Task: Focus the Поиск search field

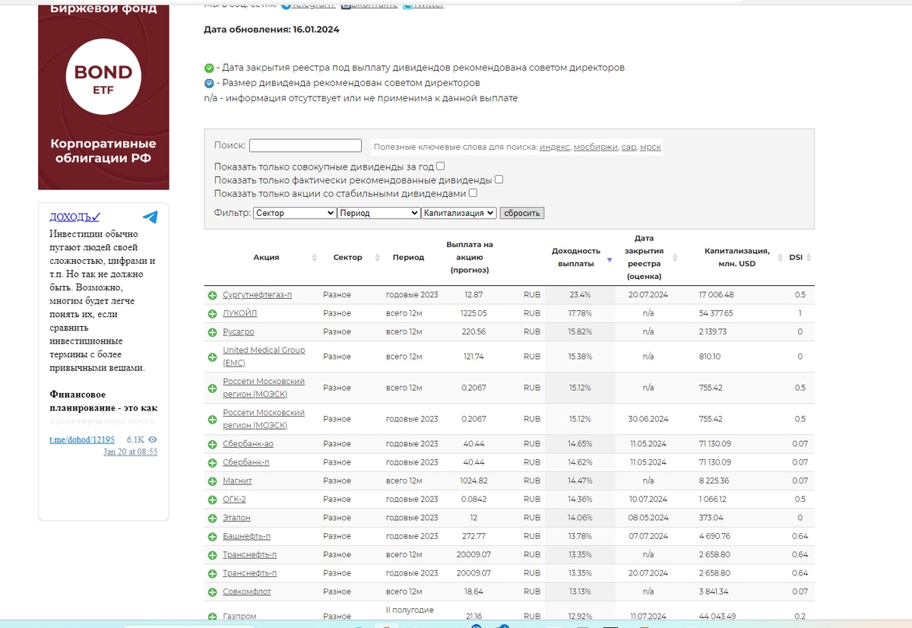Action: 306,145
